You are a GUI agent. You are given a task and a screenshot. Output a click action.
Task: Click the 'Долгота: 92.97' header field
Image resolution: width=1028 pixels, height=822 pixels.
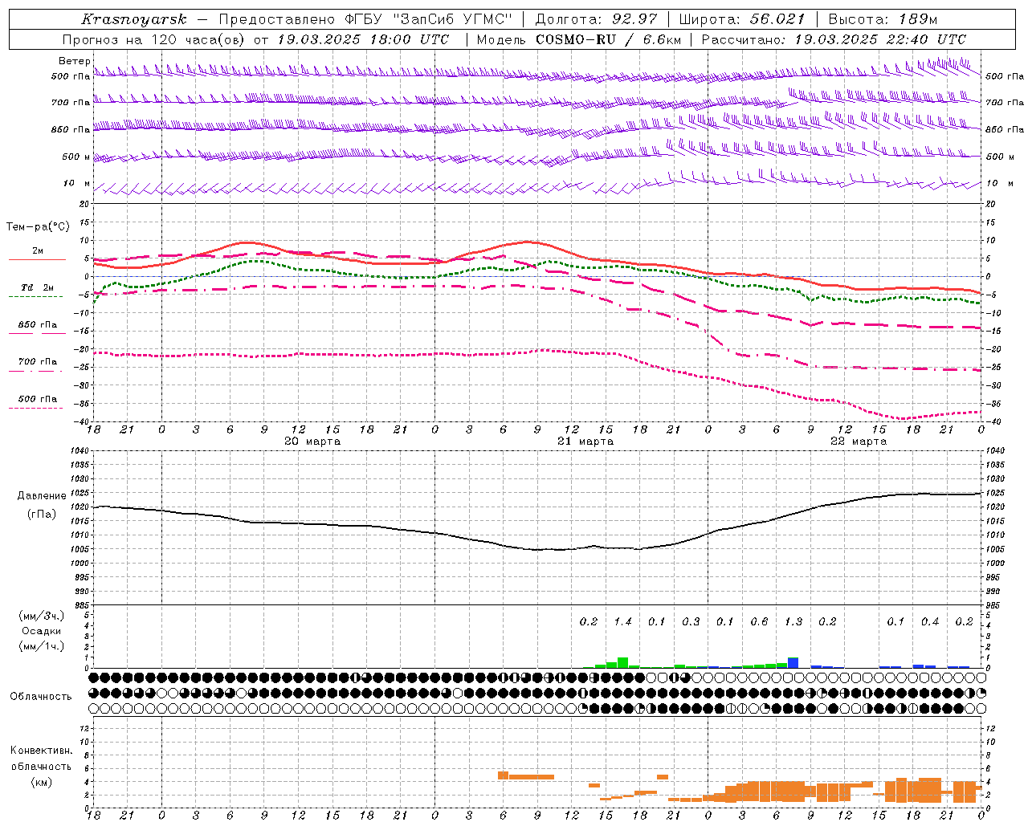(x=596, y=19)
